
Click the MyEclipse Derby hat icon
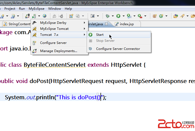[x=34, y=23]
